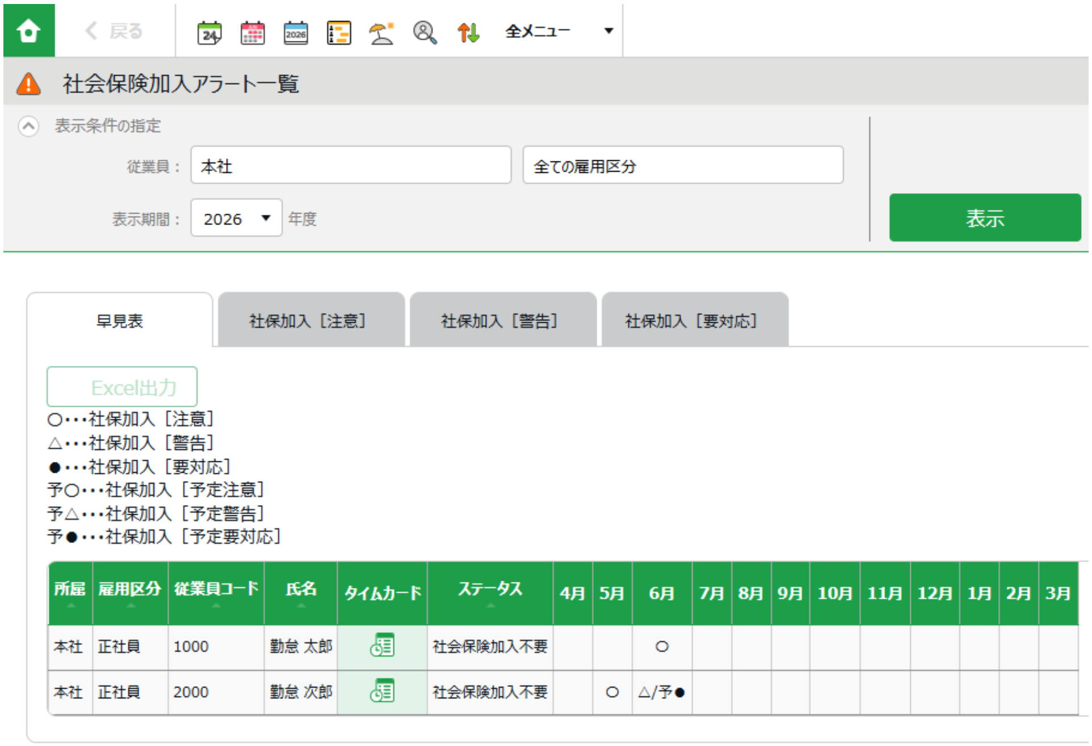The width and height of the screenshot is (1092, 746).
Task: Sort by 所属 column header
Action: [x=70, y=593]
